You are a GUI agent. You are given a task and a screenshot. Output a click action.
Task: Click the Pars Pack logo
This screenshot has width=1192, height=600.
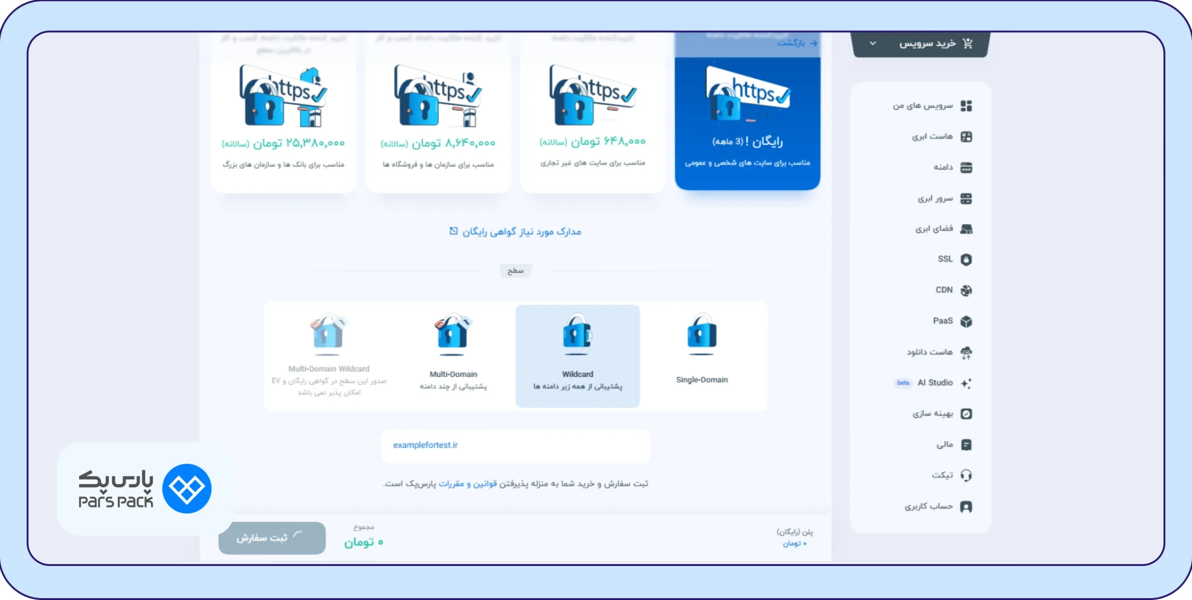(145, 489)
